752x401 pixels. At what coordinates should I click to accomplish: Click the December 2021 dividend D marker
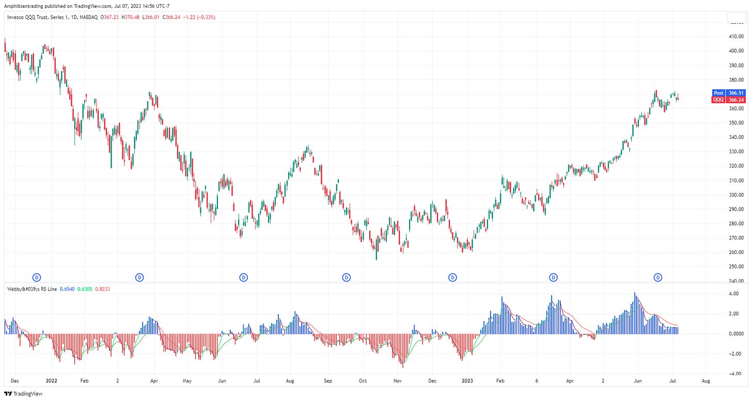point(37,277)
